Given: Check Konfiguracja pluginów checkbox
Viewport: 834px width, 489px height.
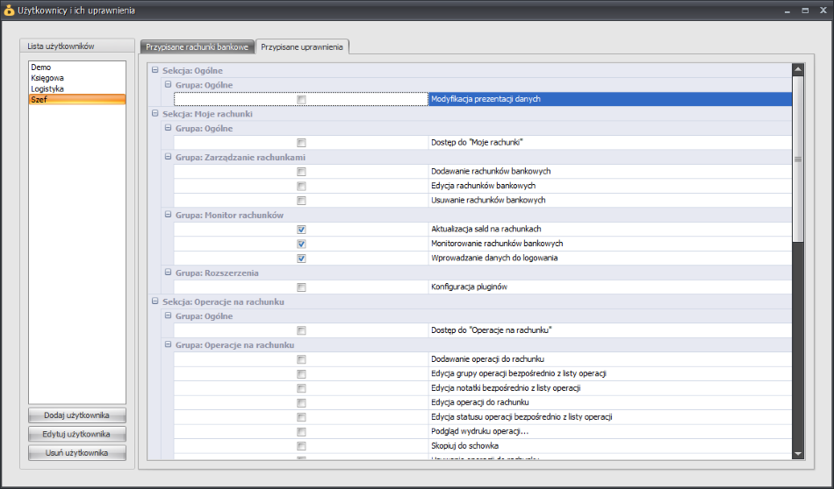Looking at the screenshot, I should (x=302, y=287).
